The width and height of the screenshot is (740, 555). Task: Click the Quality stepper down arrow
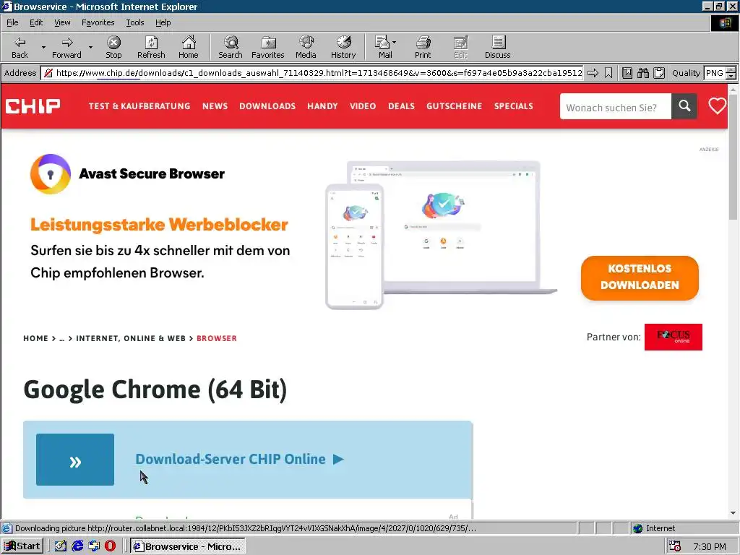click(731, 76)
